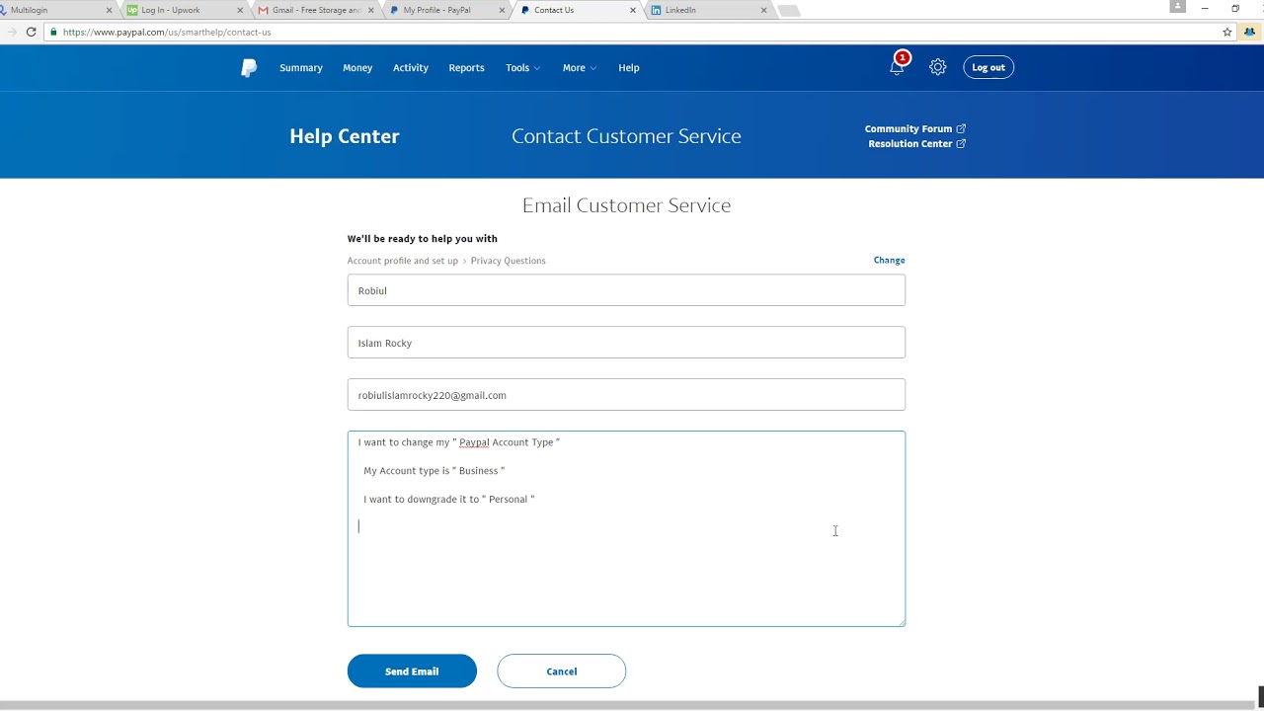Open Help in navigation bar

point(629,68)
